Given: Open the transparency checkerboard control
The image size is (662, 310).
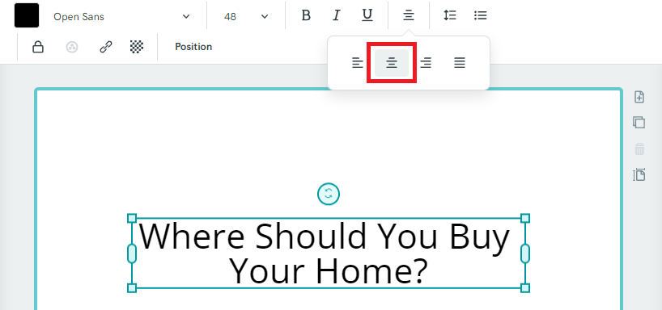Looking at the screenshot, I should tap(137, 47).
